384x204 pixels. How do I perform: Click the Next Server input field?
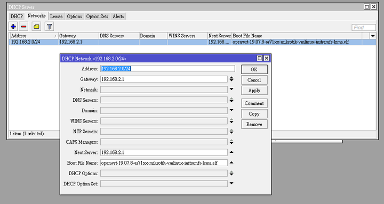164,152
